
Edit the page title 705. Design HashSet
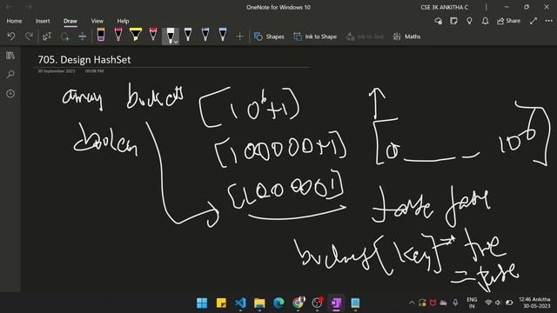pyautogui.click(x=84, y=60)
